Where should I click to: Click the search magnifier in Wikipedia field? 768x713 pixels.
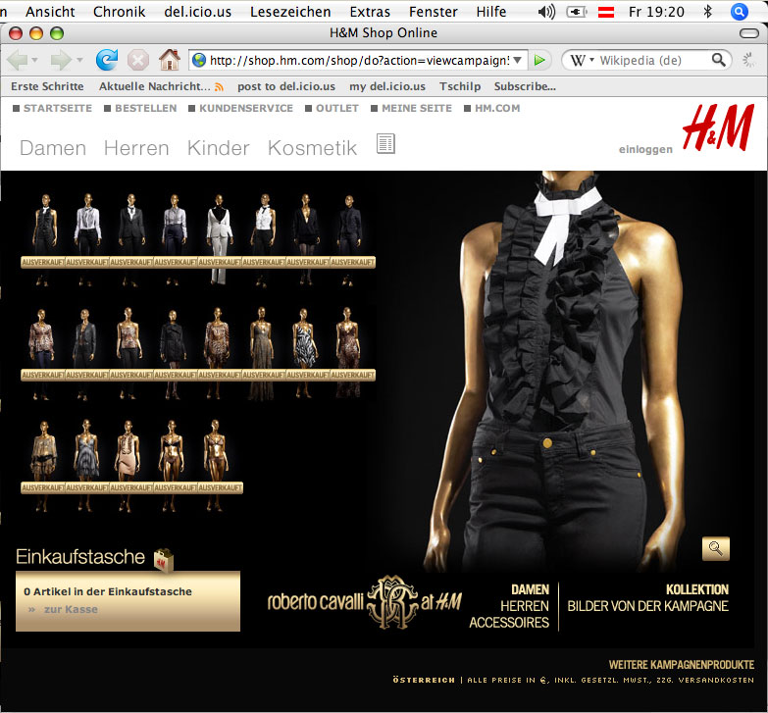click(x=719, y=60)
